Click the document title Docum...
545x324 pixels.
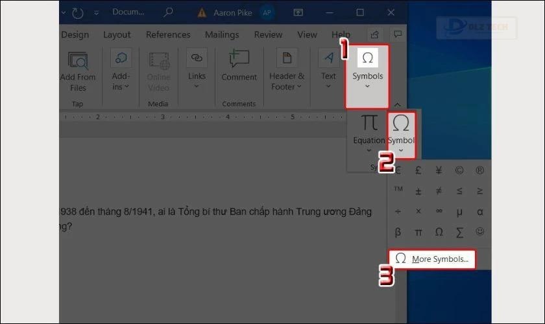pyautogui.click(x=128, y=12)
